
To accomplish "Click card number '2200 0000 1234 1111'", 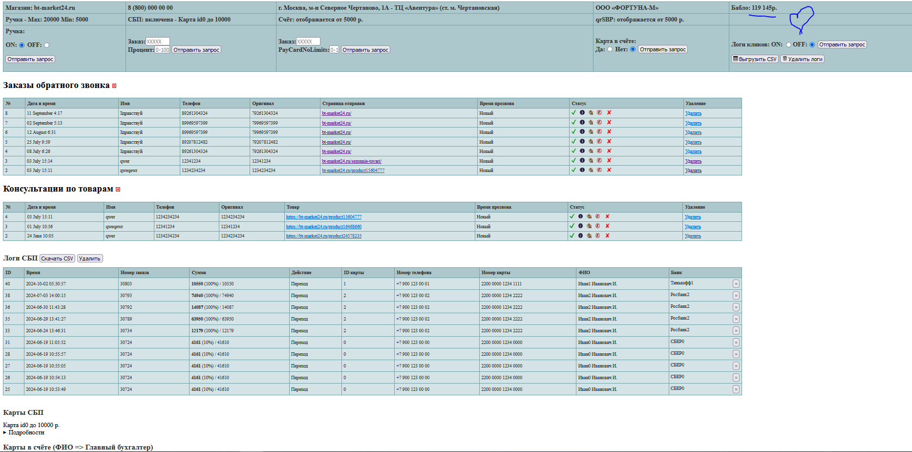I will coord(502,284).
